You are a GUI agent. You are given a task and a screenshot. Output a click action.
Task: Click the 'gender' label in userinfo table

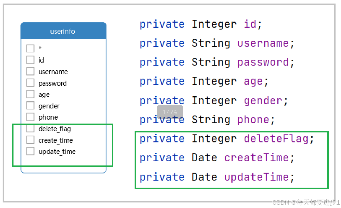point(49,106)
